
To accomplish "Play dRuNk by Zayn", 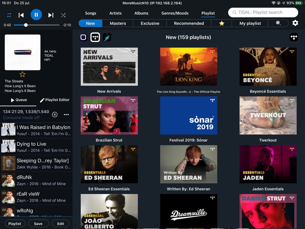I will tap(36, 180).
